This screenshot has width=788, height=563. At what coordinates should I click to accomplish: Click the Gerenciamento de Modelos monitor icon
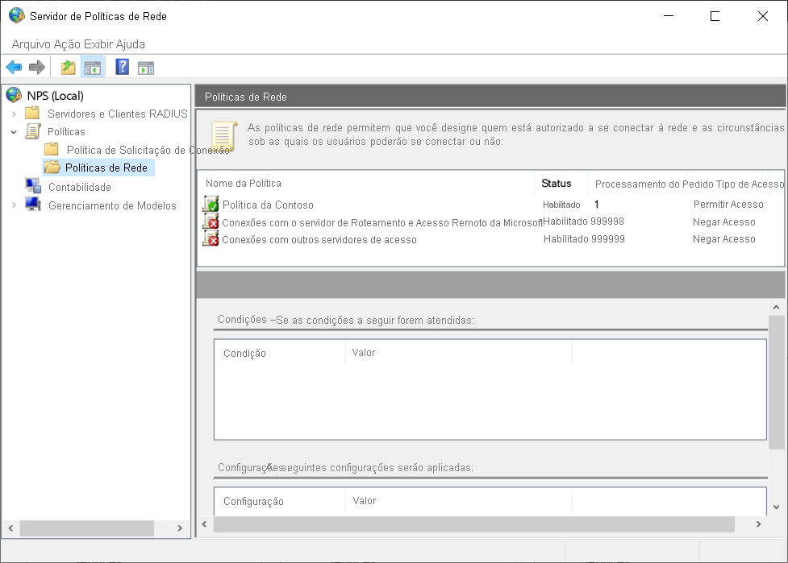pyautogui.click(x=33, y=205)
